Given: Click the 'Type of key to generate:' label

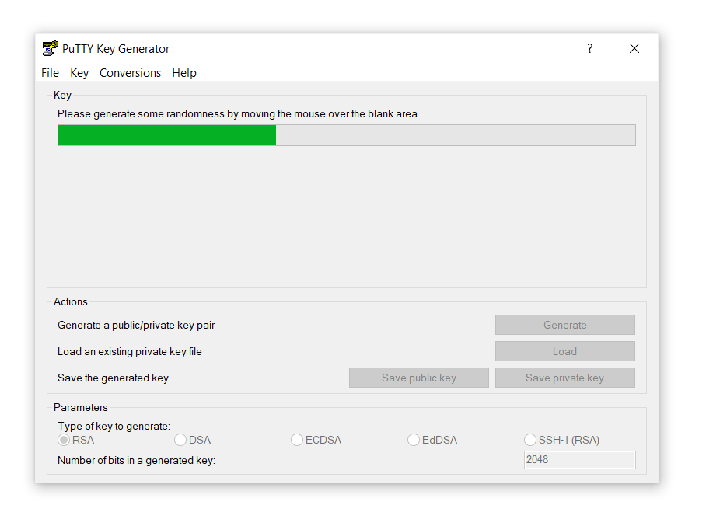Looking at the screenshot, I should [x=114, y=426].
